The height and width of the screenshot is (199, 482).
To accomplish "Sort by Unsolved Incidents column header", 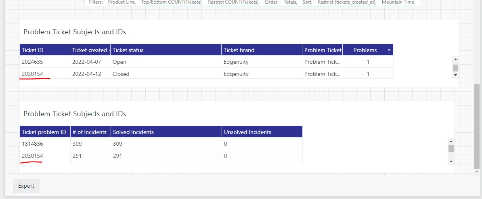I will 262,132.
